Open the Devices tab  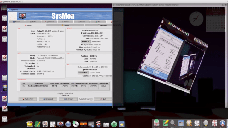(83, 22)
